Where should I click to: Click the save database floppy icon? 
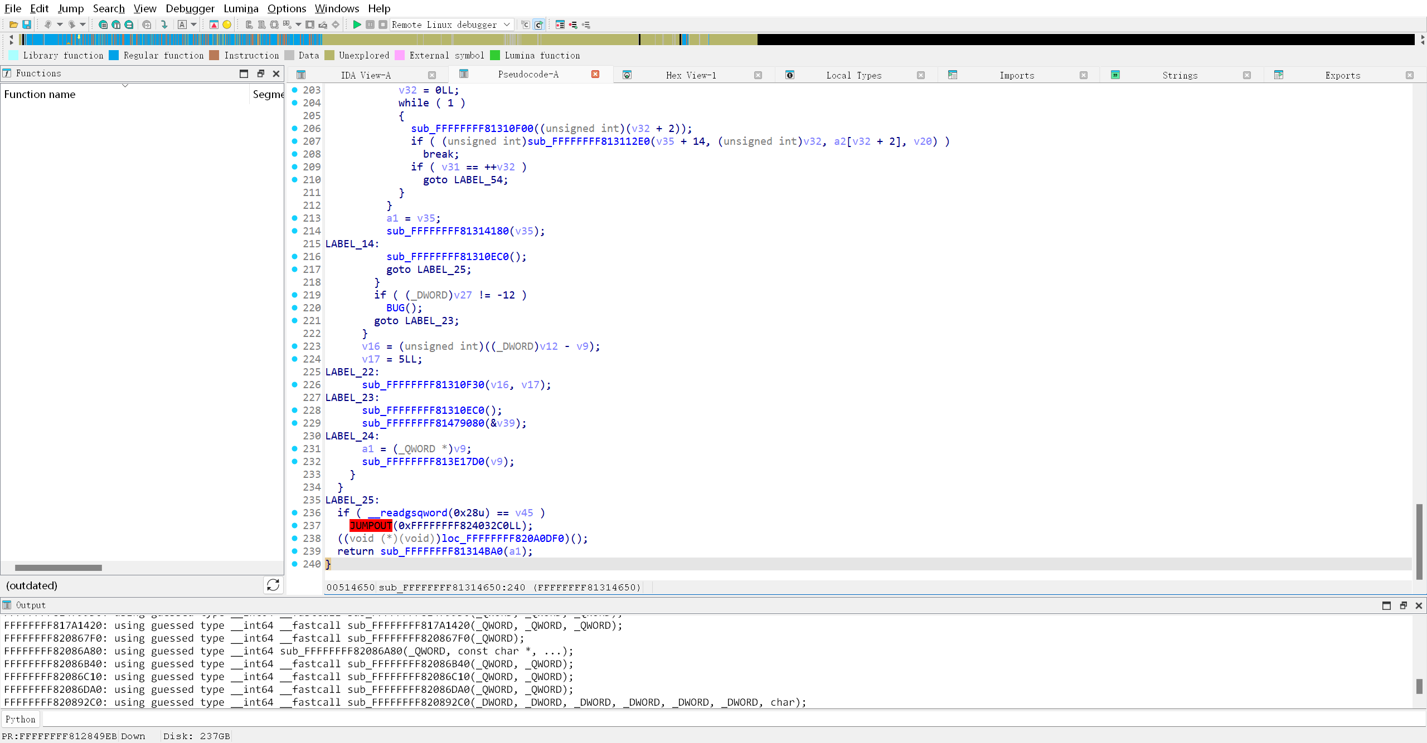(26, 25)
